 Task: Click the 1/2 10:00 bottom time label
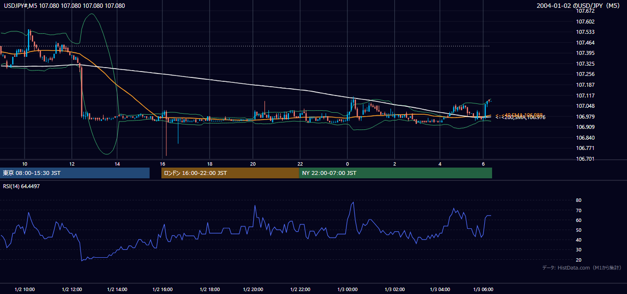coord(25,289)
